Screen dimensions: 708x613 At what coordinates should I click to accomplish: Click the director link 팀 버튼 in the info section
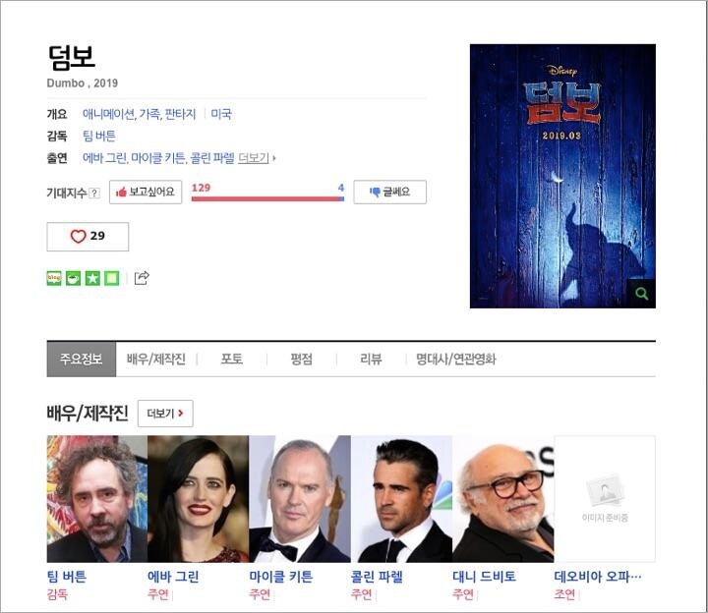[99, 136]
